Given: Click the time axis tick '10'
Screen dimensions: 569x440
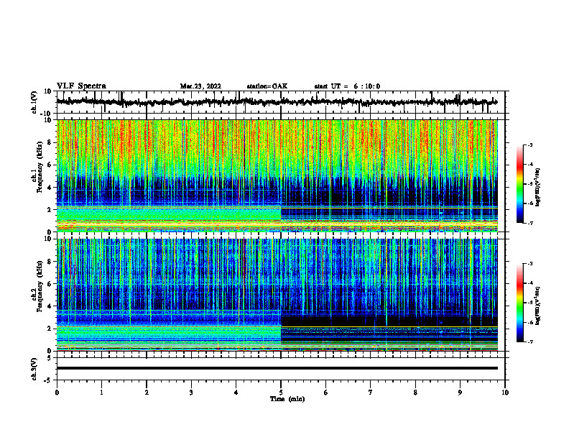Looking at the screenshot, I should pos(505,393).
